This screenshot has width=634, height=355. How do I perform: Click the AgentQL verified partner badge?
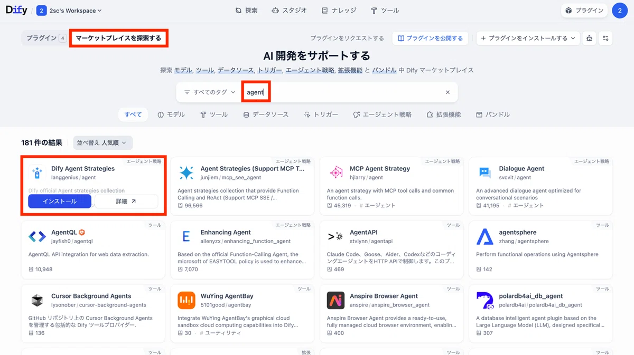(82, 232)
